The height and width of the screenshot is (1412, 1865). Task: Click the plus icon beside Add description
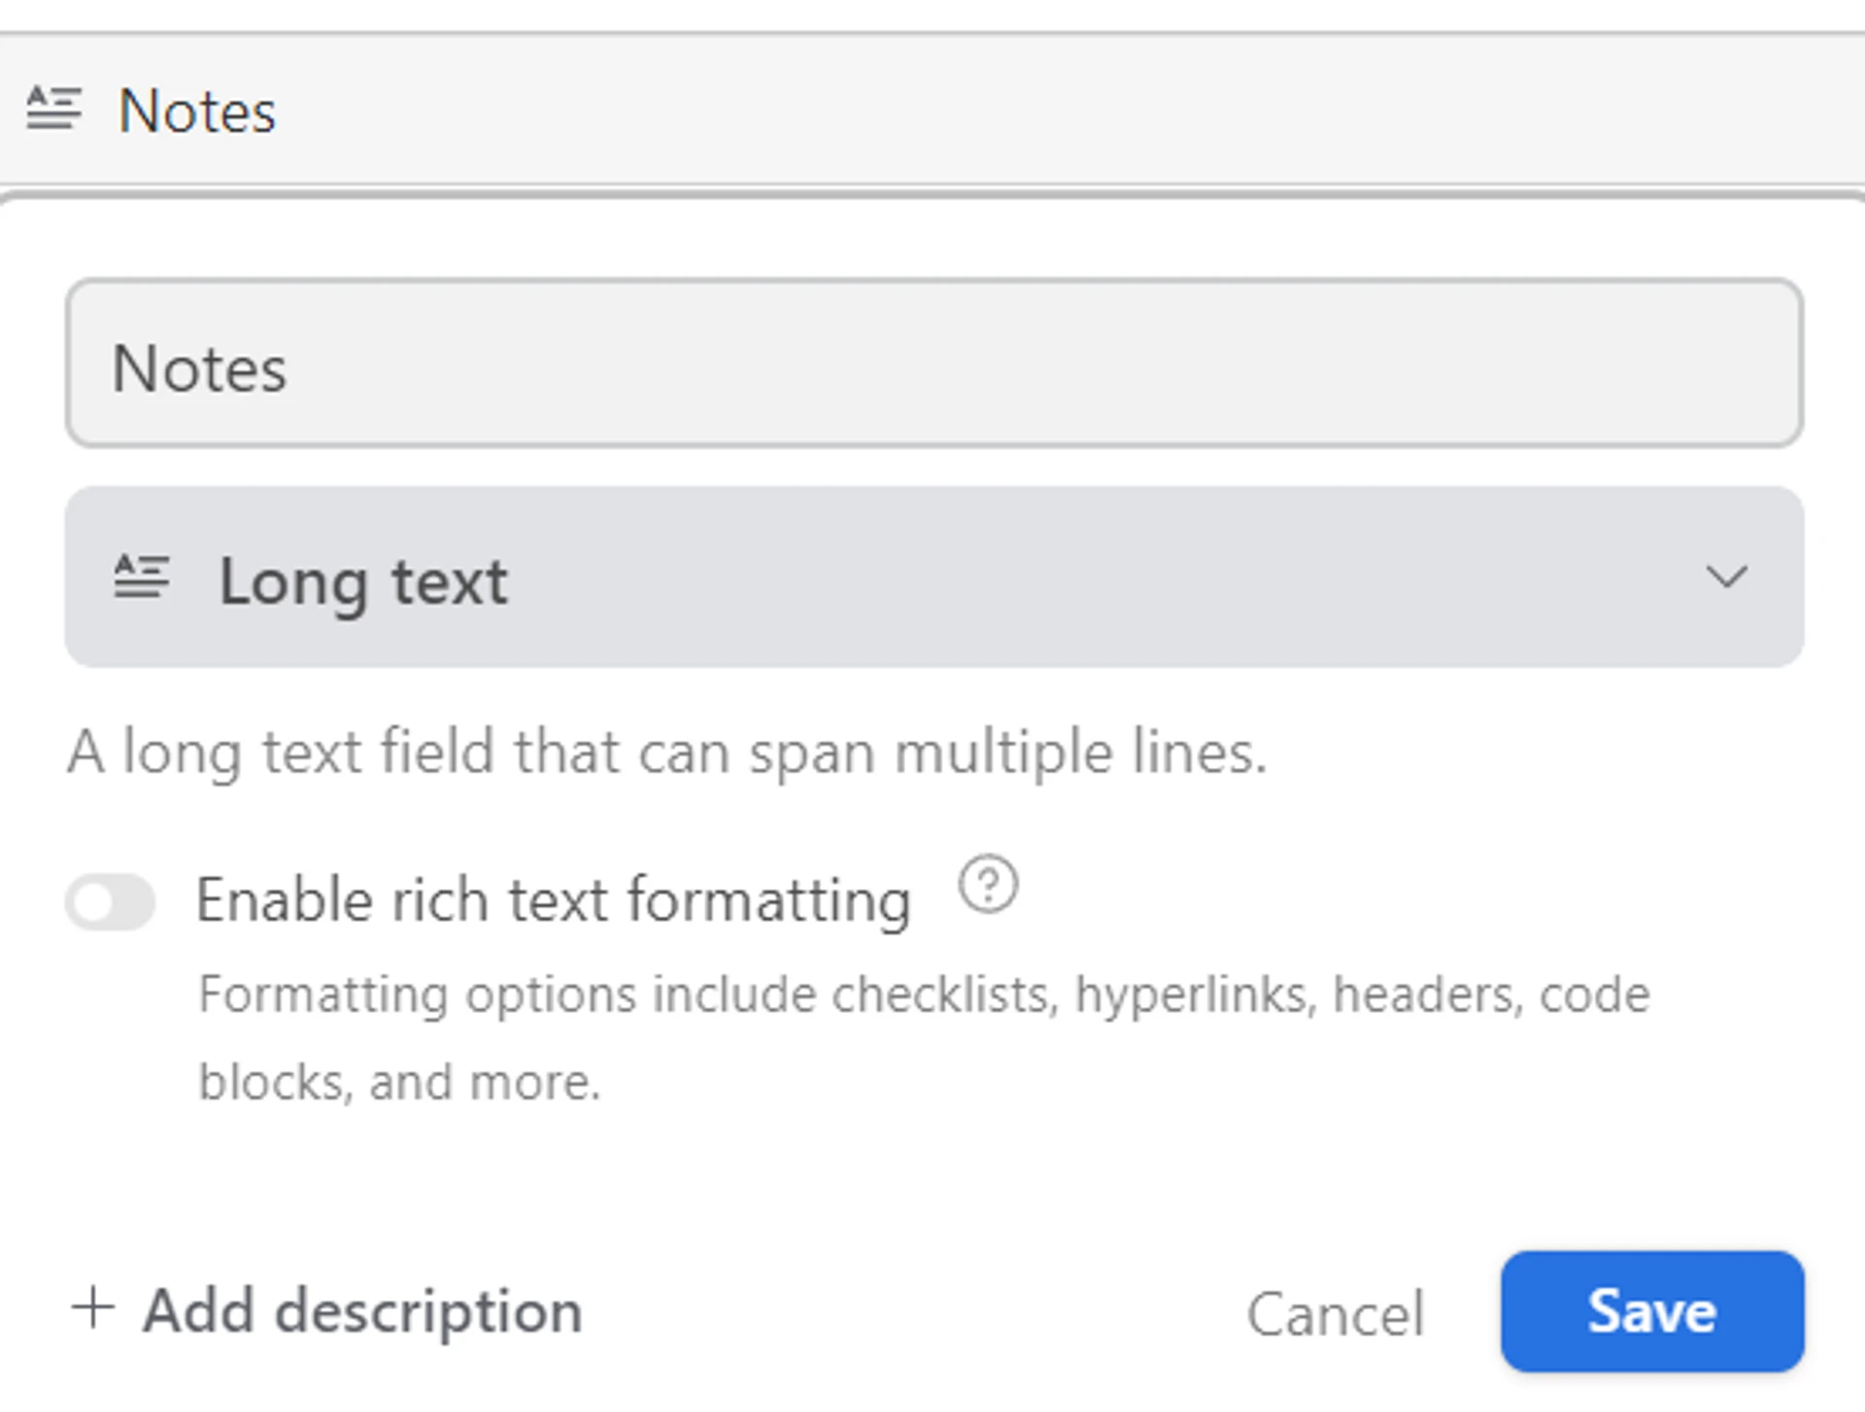coord(93,1307)
